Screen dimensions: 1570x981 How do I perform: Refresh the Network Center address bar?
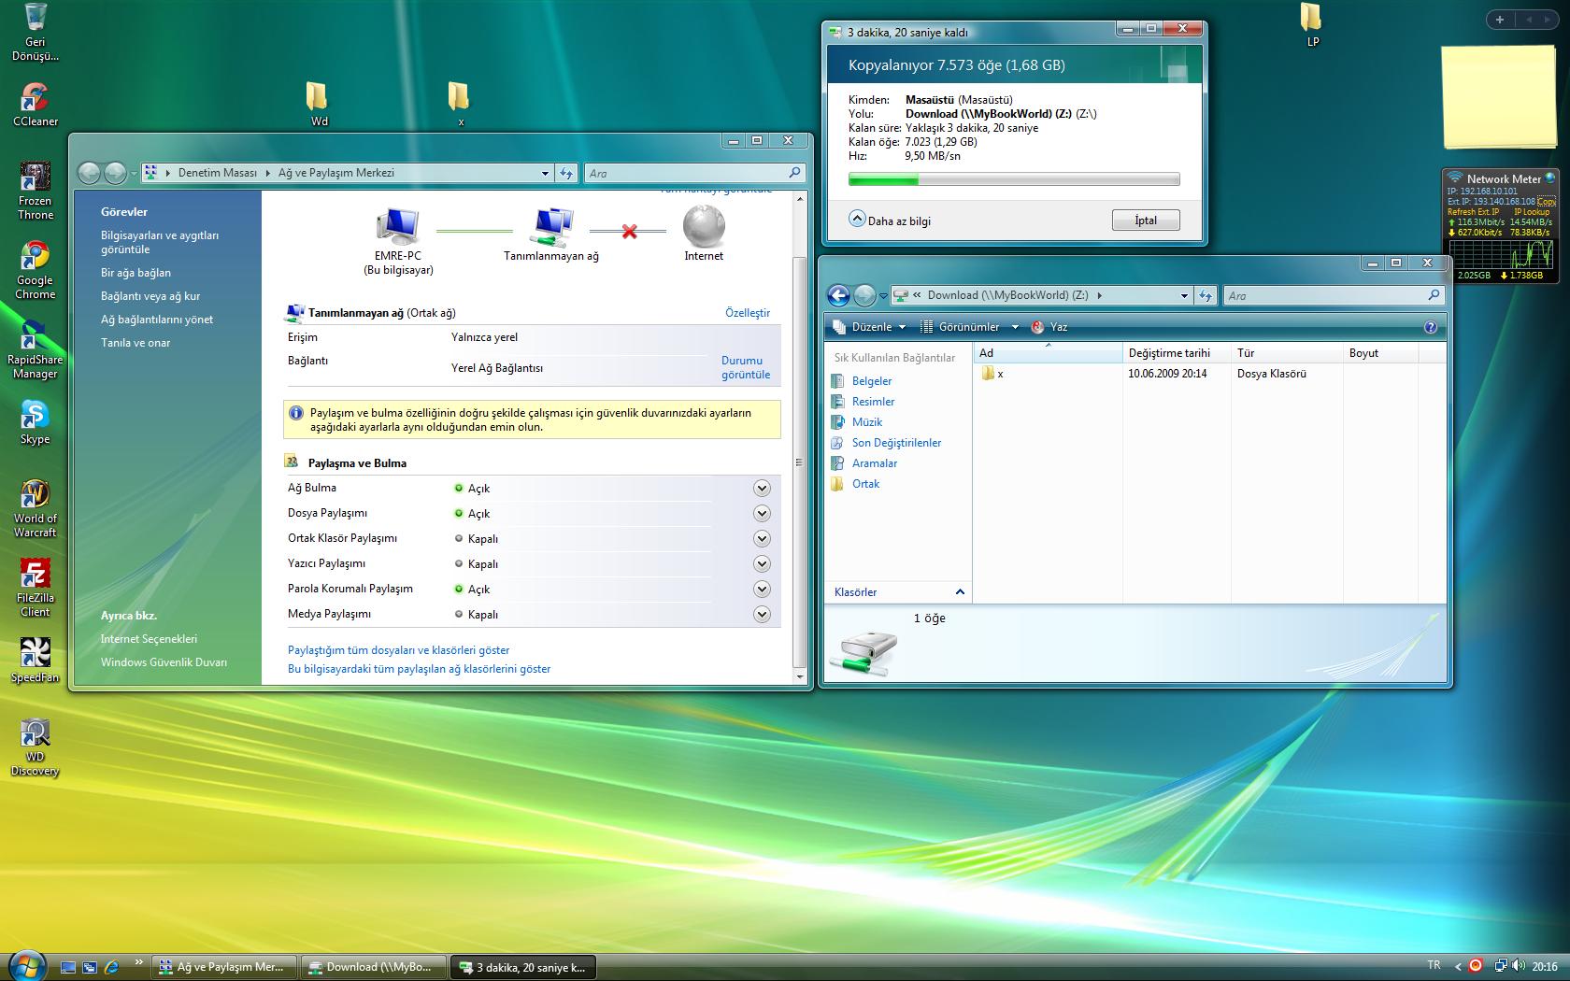tap(566, 173)
